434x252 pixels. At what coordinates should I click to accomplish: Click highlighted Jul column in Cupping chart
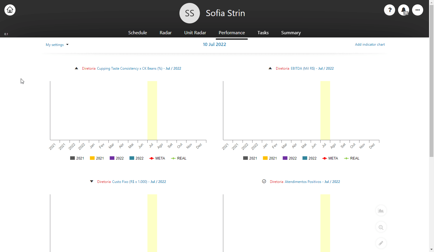(152, 110)
